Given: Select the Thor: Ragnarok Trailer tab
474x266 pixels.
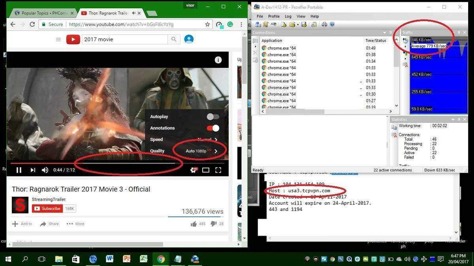Looking at the screenshot, I should click(111, 13).
